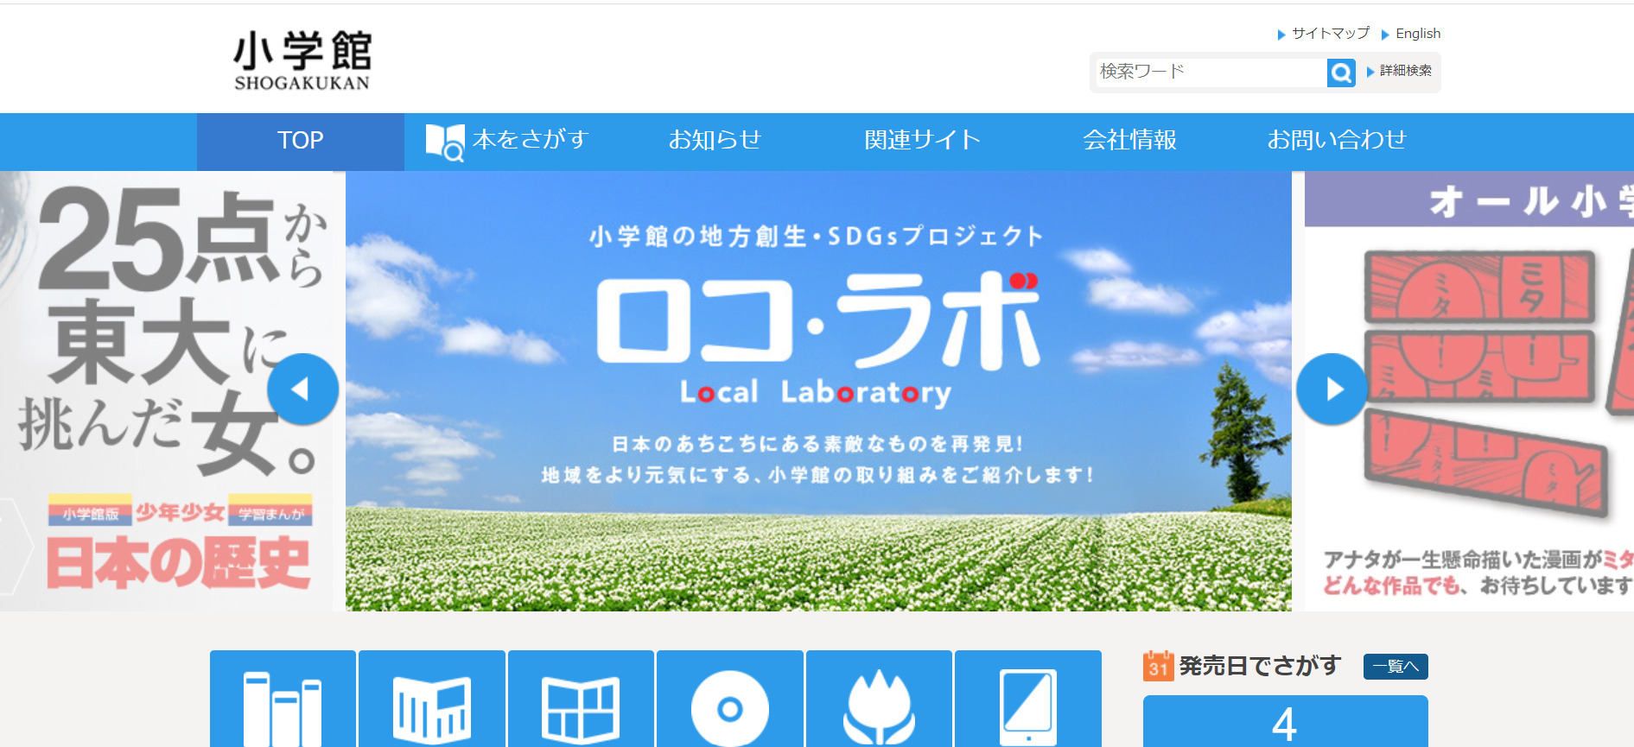Click the 一覧へ button
Viewport: 1634px width, 747px height.
click(x=1396, y=667)
